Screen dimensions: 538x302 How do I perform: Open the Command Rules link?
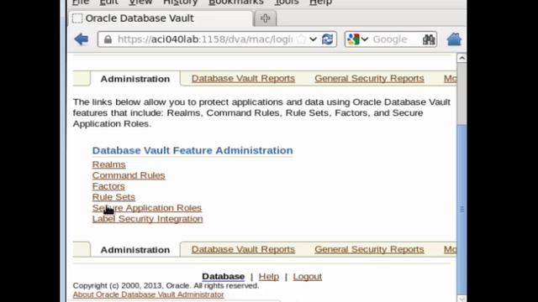coord(129,175)
